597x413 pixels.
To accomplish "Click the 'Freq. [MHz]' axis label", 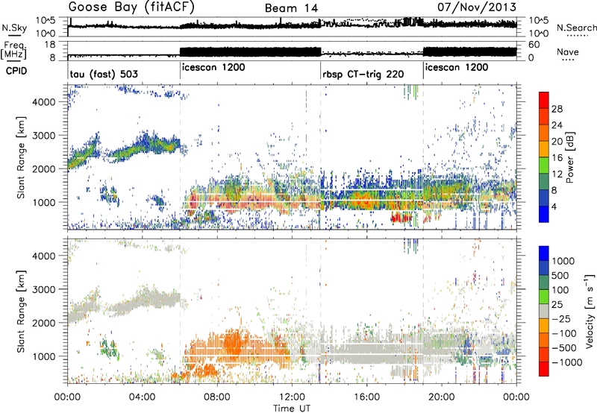I will click(13, 51).
